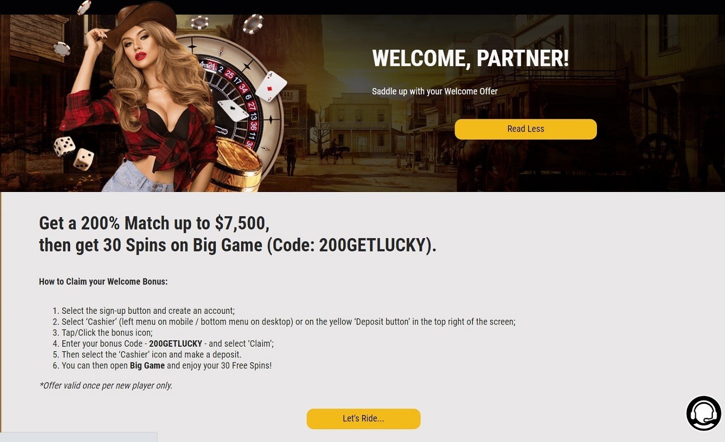Viewport: 725px width, 442px height.
Task: Click the WELCOME, PARTNER! heading
Action: coord(470,58)
